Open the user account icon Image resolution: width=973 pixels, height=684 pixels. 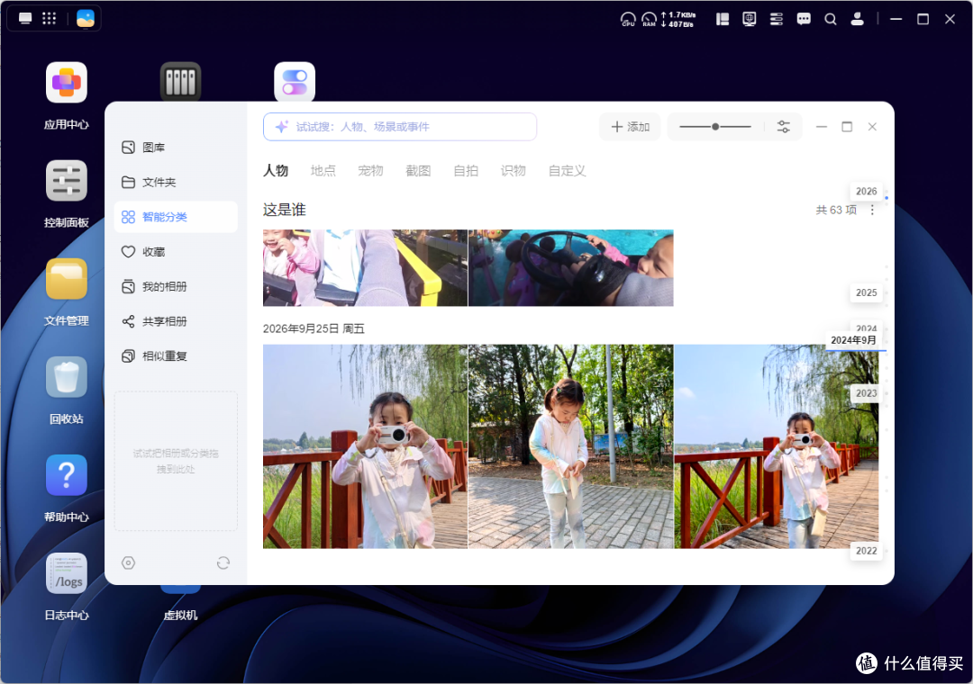coord(858,19)
